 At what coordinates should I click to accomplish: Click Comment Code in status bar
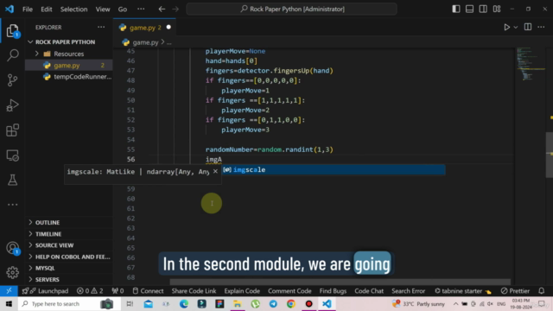289,291
